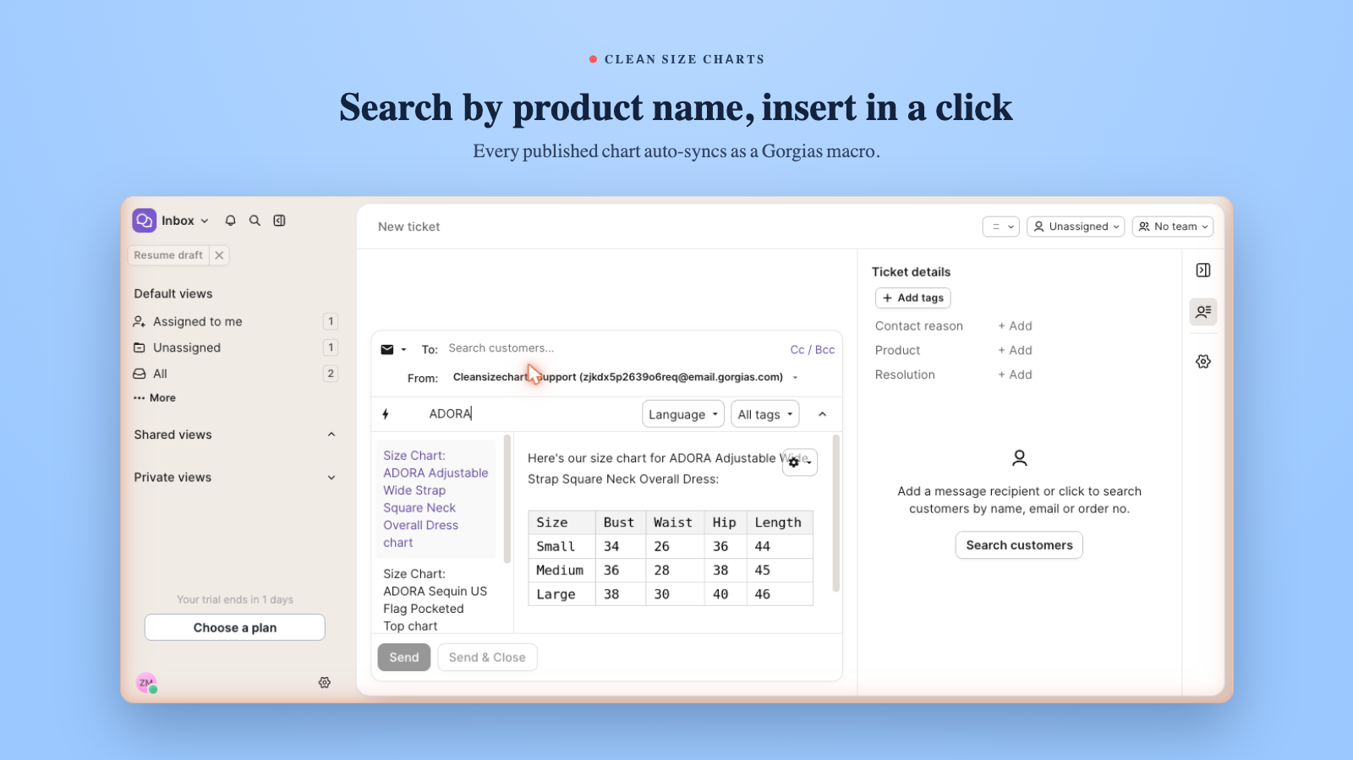The height and width of the screenshot is (760, 1353).
Task: Click the macro preview scrollbar
Action: tap(836, 513)
